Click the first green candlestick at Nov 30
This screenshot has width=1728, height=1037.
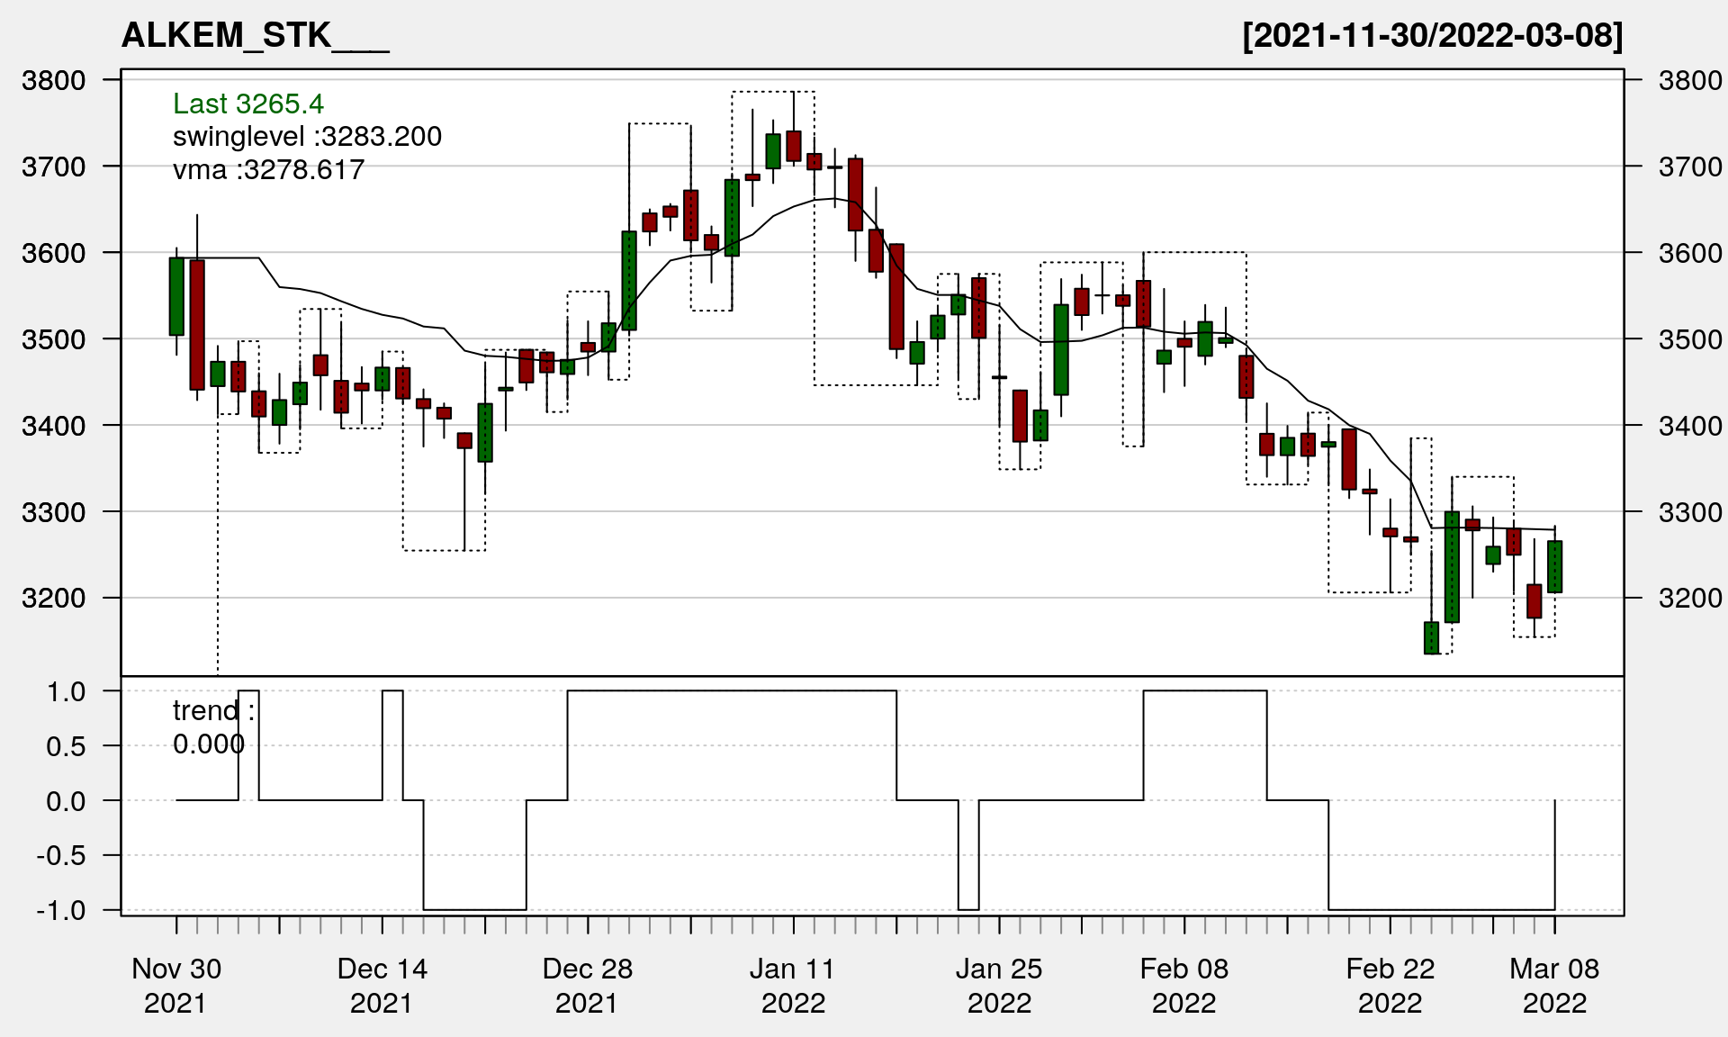(x=176, y=296)
